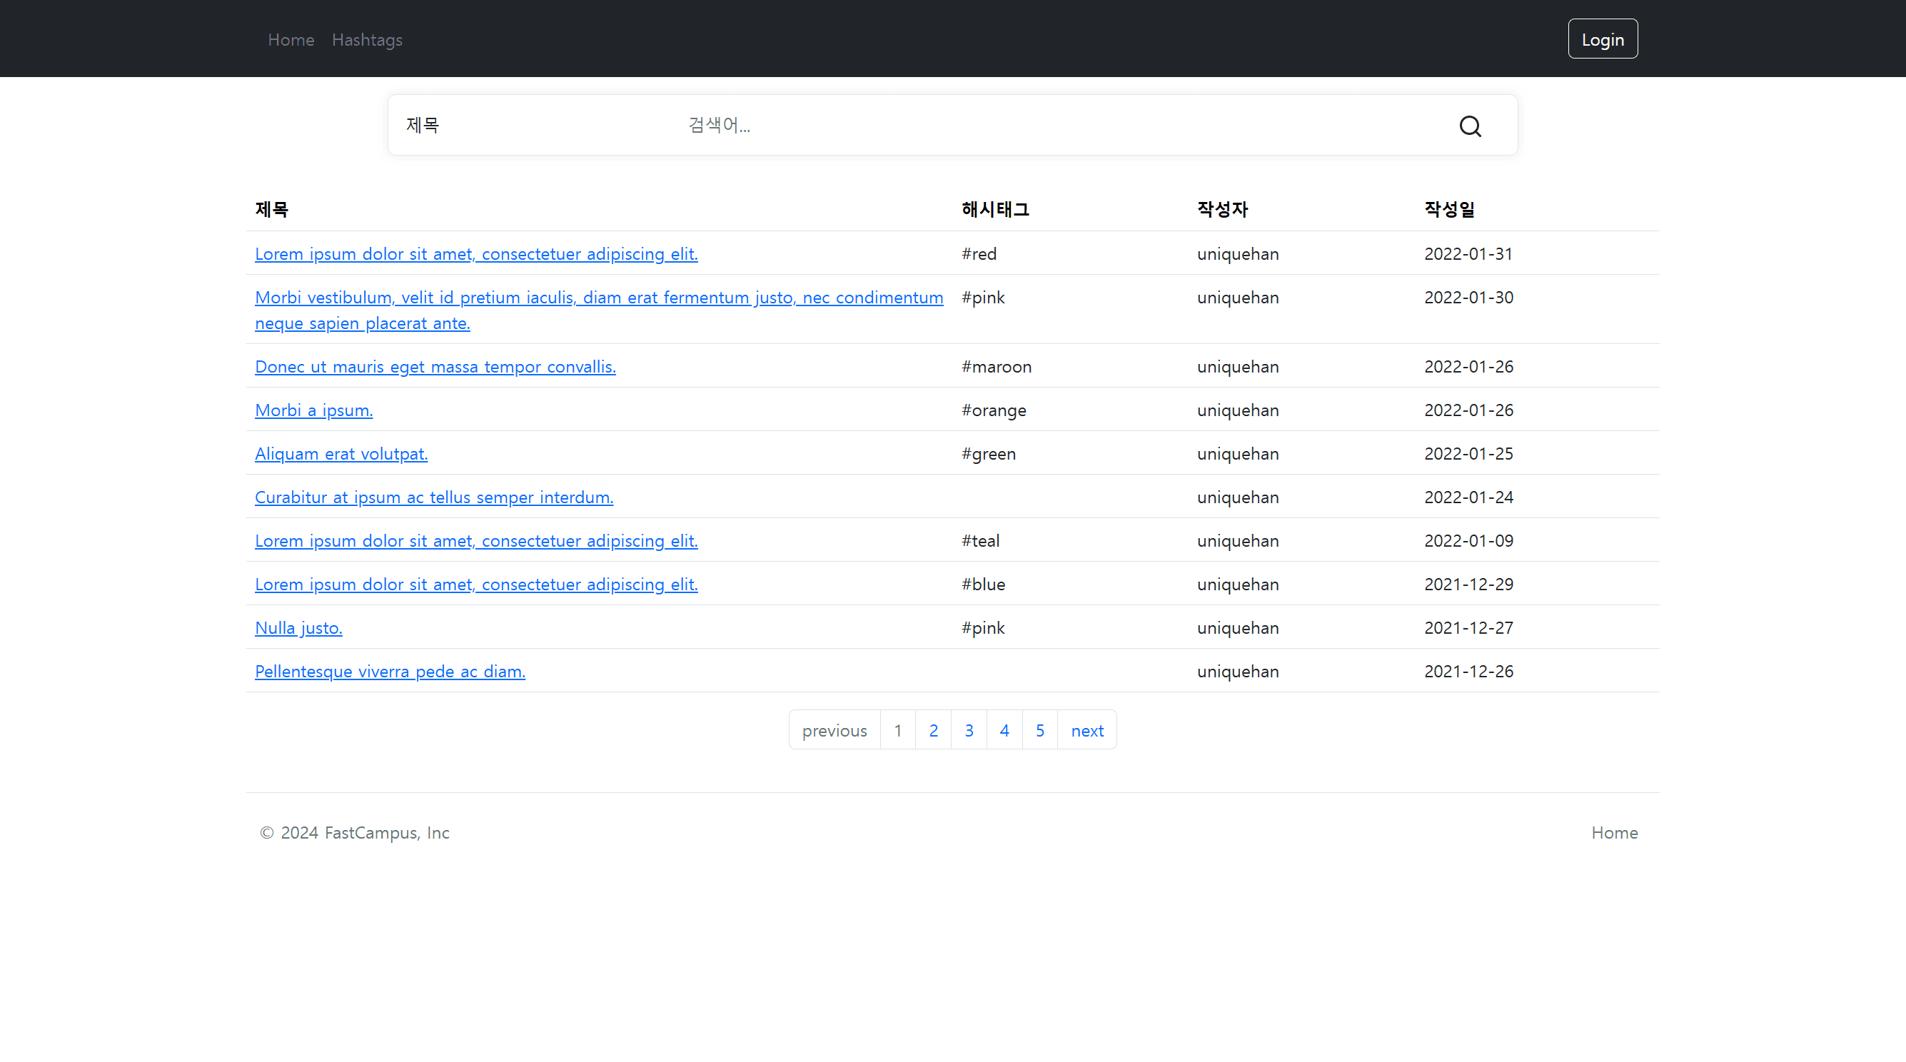Open the Hashtags navbar item

(367, 40)
